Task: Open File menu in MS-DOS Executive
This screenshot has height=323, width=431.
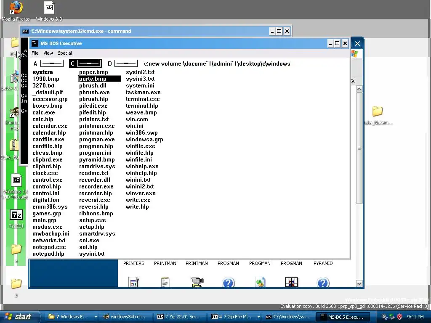Action: [x=35, y=53]
